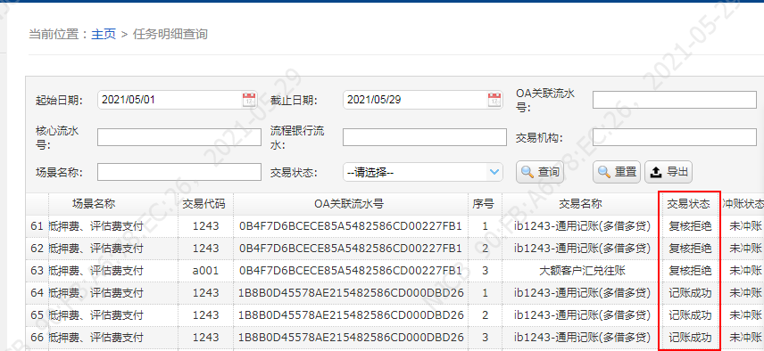Click 大额客户汇兑往账 transaction name cell
764x351 pixels.
point(582,271)
